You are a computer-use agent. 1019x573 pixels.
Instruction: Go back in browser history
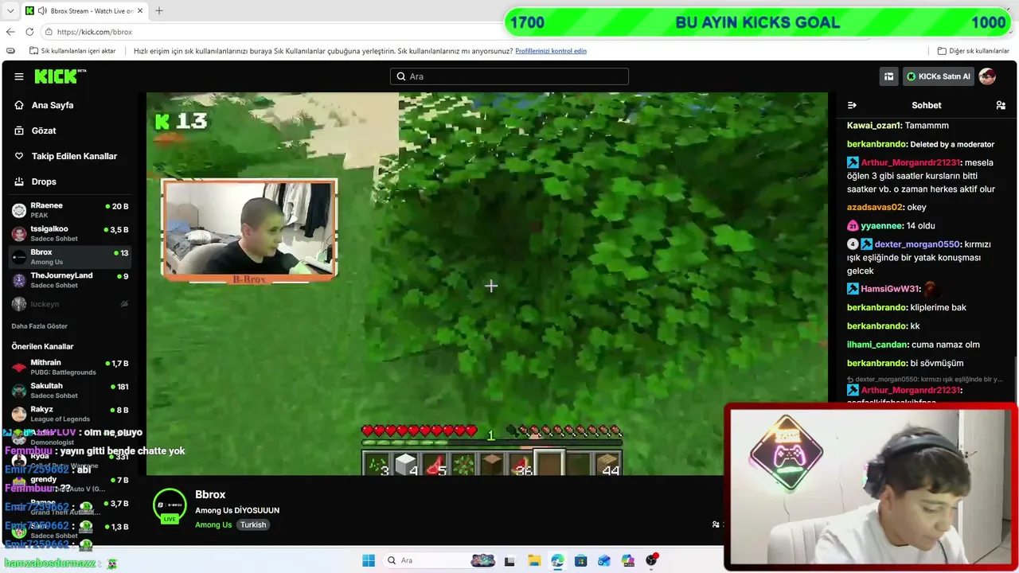pos(10,32)
